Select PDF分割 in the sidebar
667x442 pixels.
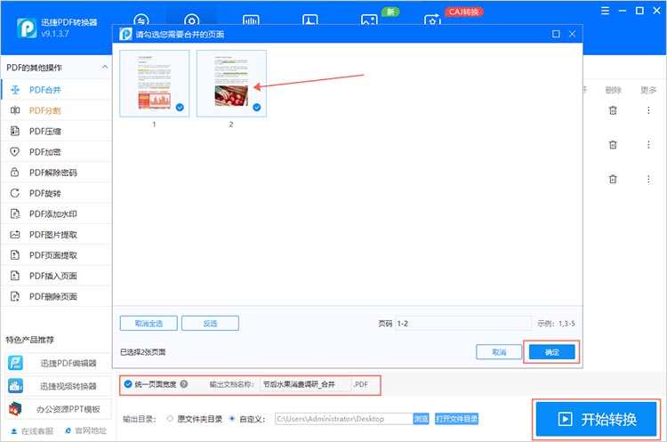point(44,110)
